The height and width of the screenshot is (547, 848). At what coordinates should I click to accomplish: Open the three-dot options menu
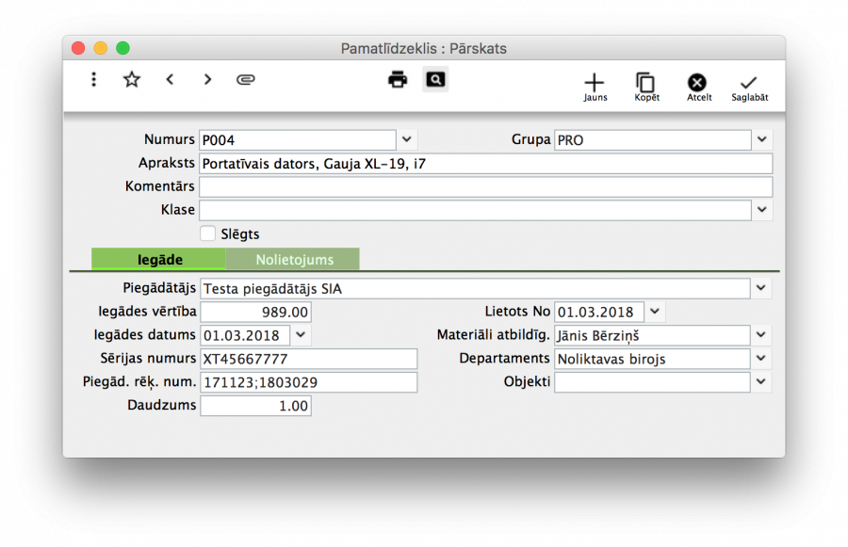[93, 80]
